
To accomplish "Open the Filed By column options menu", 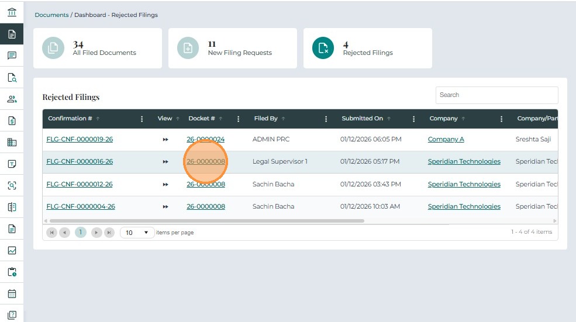I will pyautogui.click(x=326, y=119).
